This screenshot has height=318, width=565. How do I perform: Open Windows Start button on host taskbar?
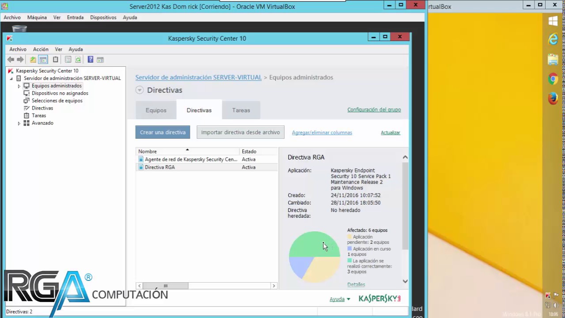coord(553,21)
